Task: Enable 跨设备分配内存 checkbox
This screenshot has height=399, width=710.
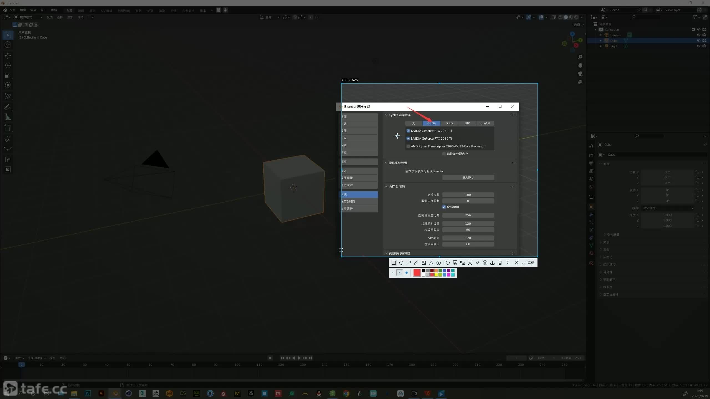Action: (444, 154)
